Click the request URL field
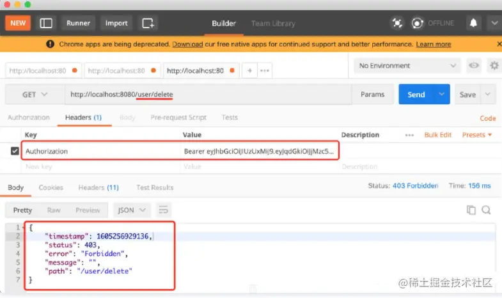 [x=208, y=94]
